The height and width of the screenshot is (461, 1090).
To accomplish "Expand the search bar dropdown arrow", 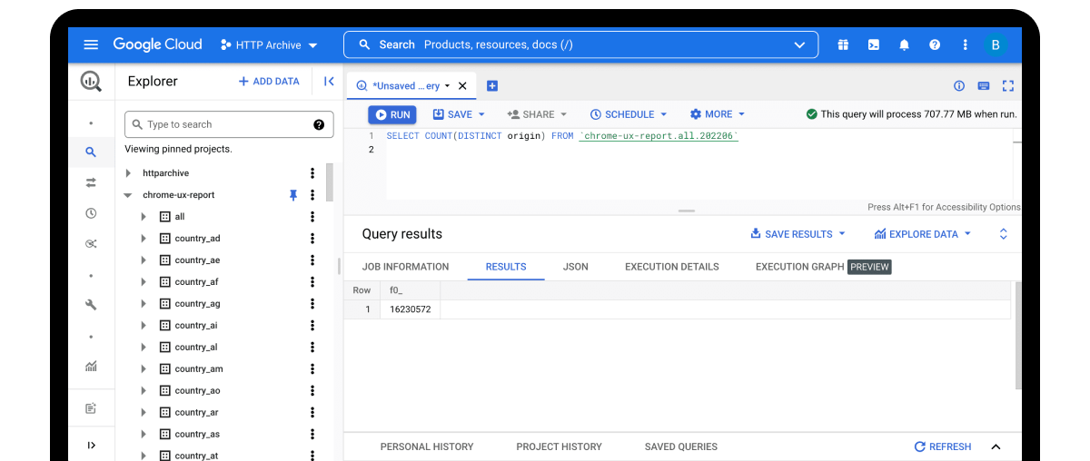I will pos(799,44).
